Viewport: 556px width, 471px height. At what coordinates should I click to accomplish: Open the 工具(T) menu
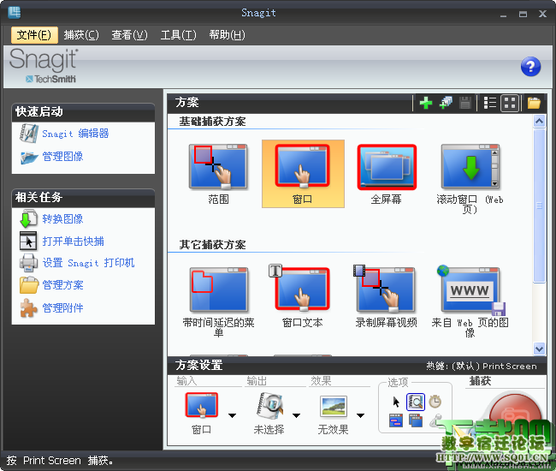(x=178, y=35)
